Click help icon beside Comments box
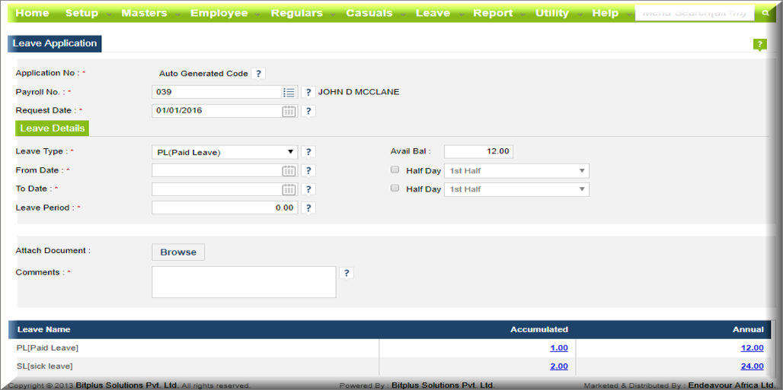The height and width of the screenshot is (390, 783). point(347,273)
